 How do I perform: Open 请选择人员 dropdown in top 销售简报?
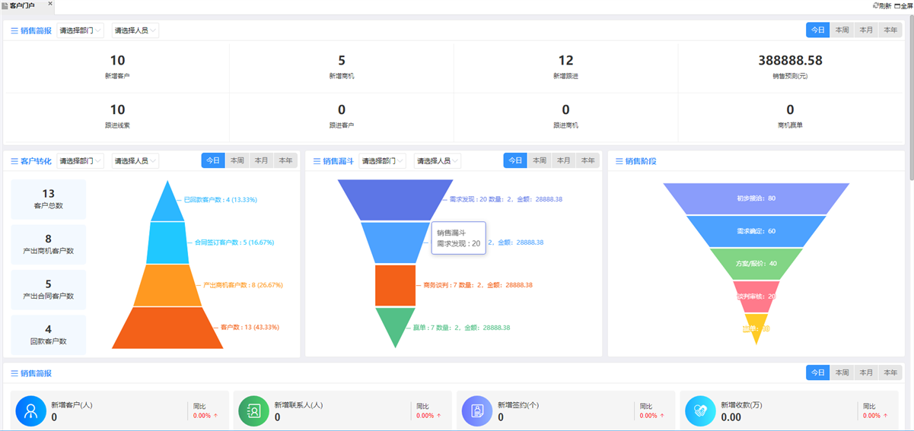135,31
